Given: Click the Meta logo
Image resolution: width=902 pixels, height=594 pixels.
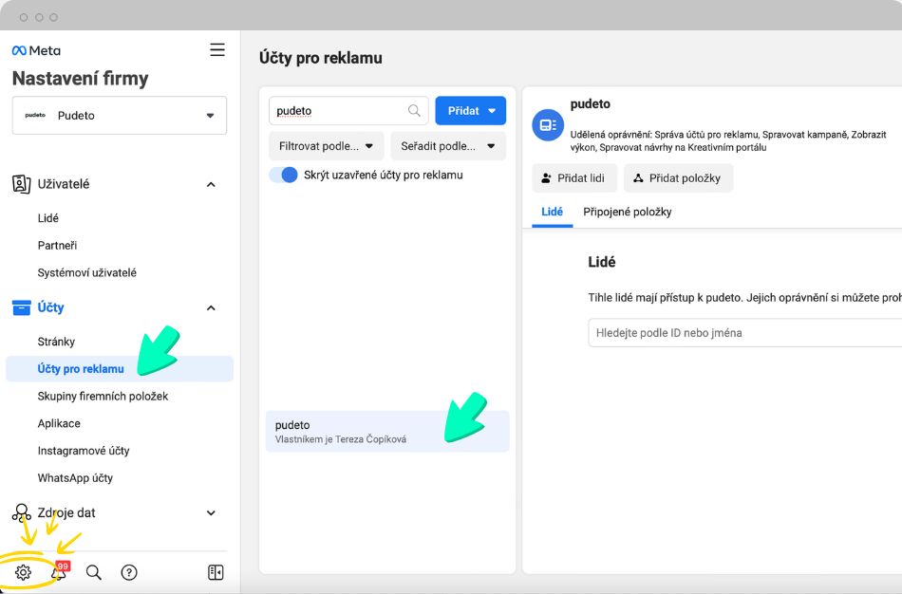Looking at the screenshot, I should coord(36,50).
